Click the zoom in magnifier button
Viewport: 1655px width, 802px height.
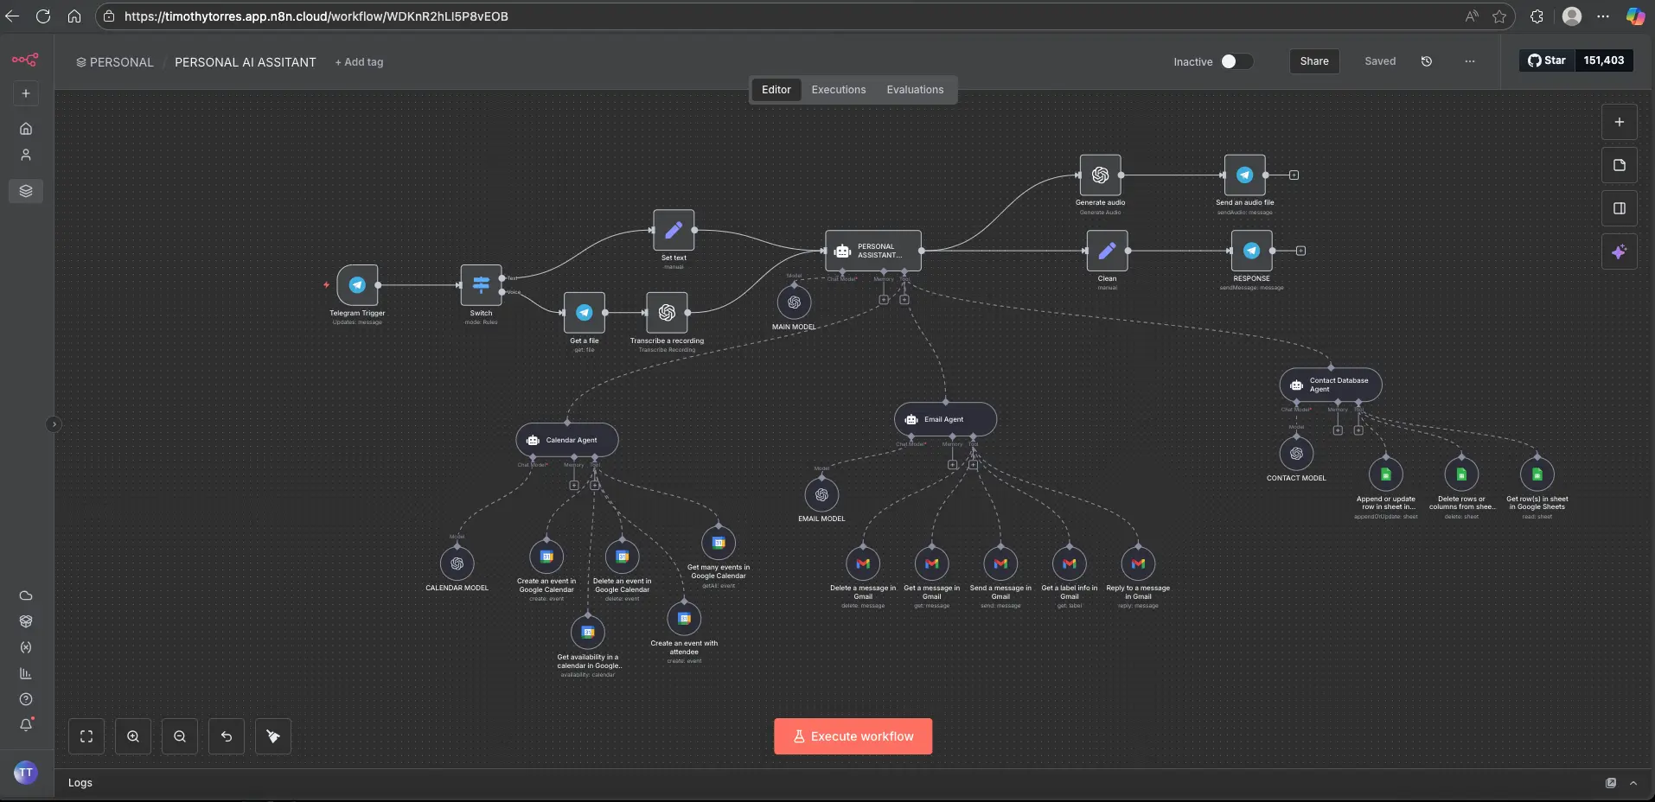pyautogui.click(x=133, y=736)
